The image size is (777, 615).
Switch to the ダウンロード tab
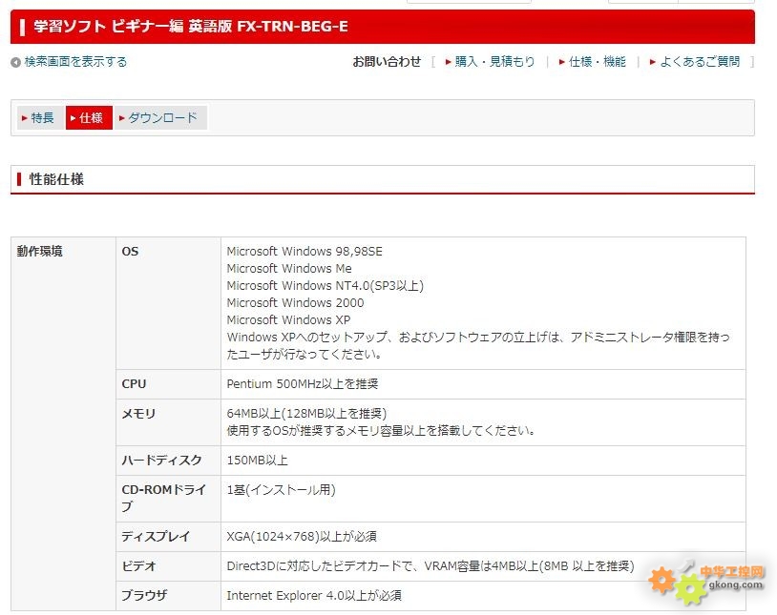click(160, 118)
